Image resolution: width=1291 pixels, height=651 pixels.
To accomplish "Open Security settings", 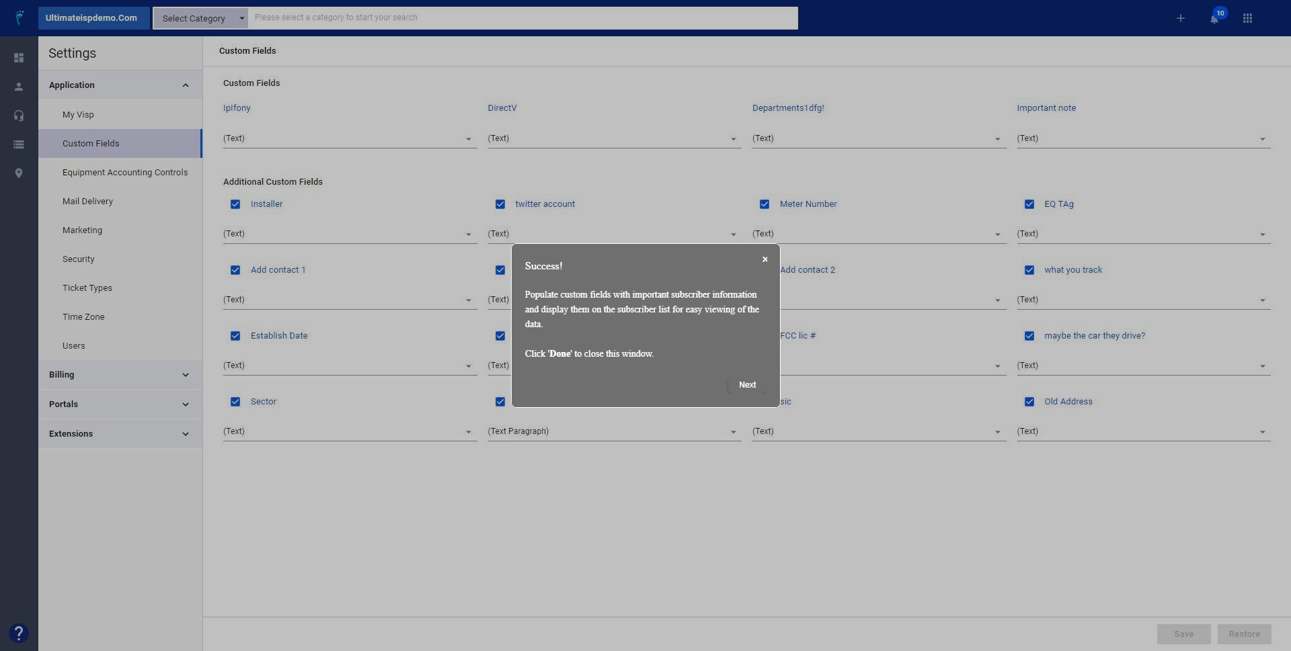I will point(120,259).
